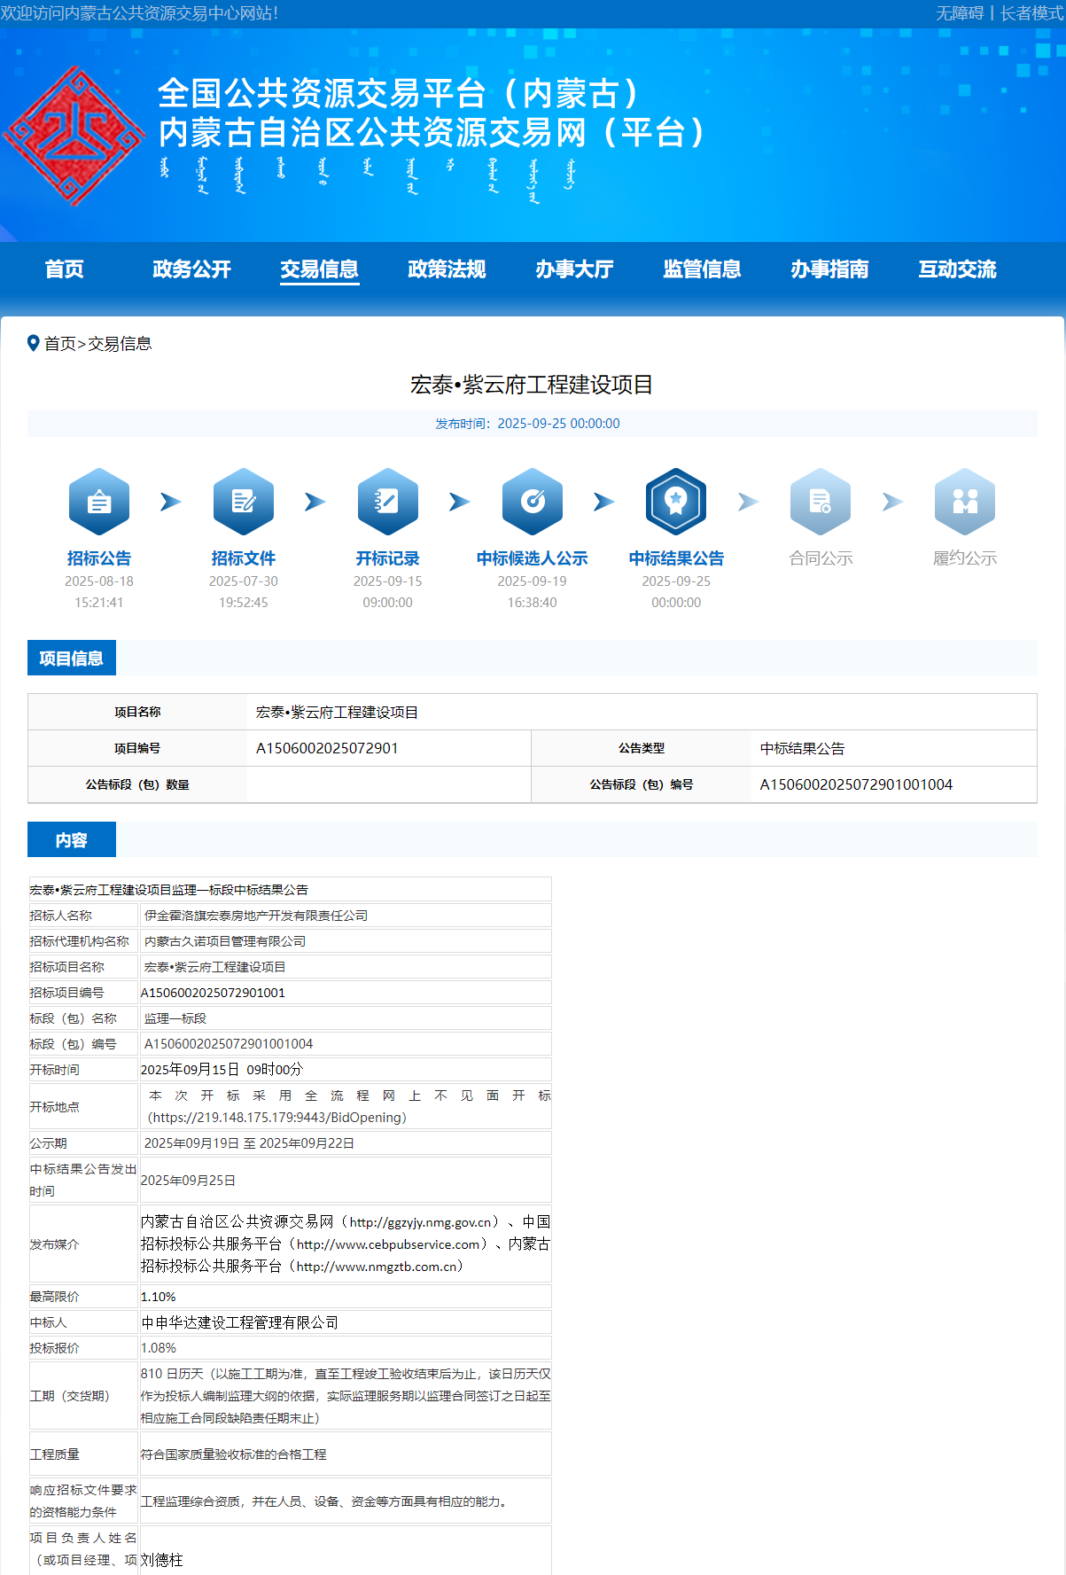Enable 无障碍 accessibility mode link
The width and height of the screenshot is (1066, 1575).
point(960,13)
